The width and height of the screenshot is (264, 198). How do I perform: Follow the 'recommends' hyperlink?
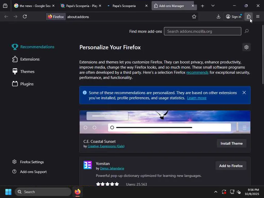(x=197, y=72)
